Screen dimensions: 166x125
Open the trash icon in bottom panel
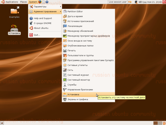[x=164, y=123]
